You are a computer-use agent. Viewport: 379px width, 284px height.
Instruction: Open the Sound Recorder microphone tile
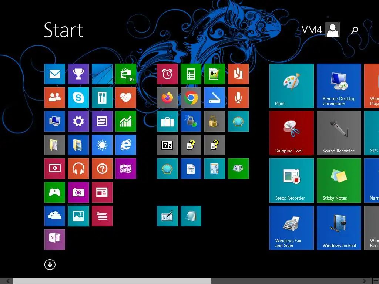(x=238, y=98)
